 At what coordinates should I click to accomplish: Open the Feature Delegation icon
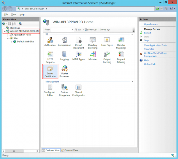64,90
